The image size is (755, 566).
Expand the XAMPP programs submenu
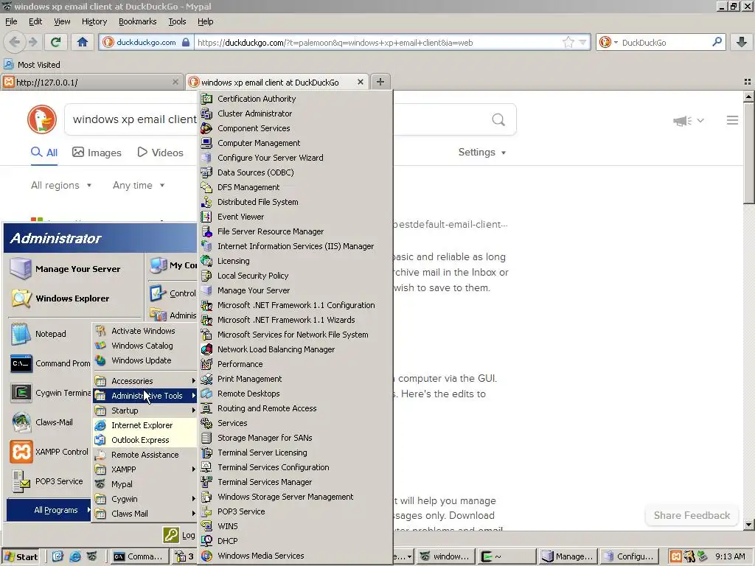[145, 469]
